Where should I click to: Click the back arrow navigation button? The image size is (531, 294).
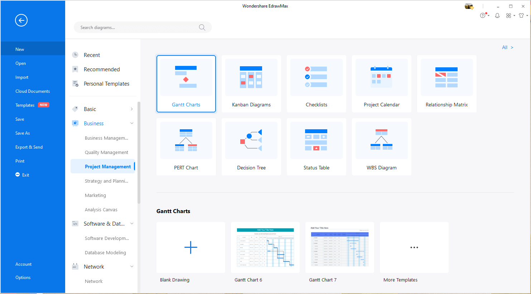pyautogui.click(x=21, y=20)
